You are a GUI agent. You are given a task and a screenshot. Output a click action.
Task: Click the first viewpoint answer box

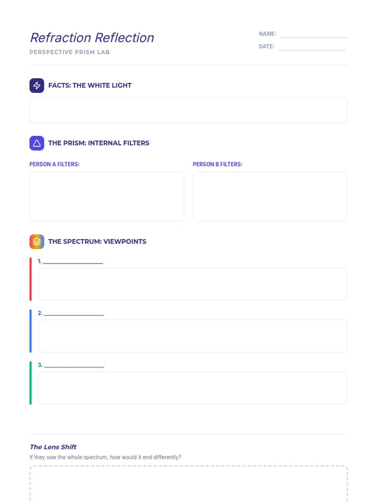click(x=193, y=284)
